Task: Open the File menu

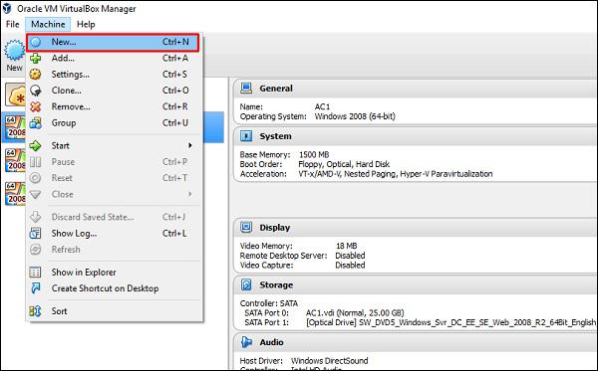Action: click(13, 24)
